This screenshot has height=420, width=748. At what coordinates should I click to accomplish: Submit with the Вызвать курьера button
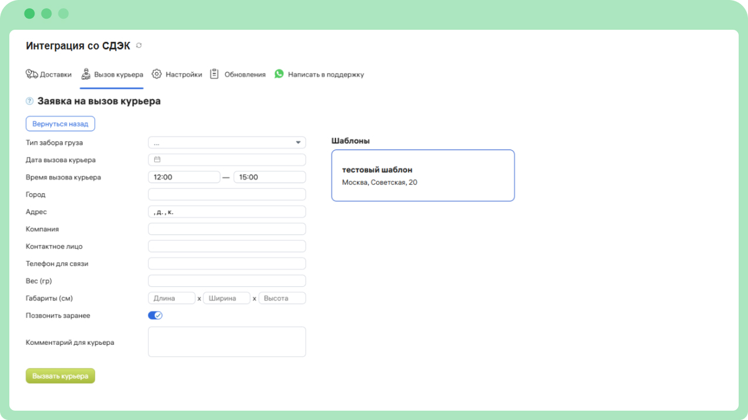(60, 376)
